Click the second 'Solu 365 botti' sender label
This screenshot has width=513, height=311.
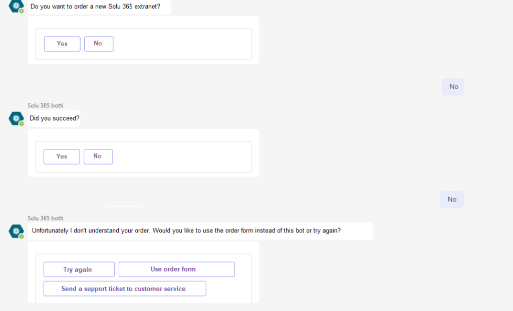click(45, 218)
